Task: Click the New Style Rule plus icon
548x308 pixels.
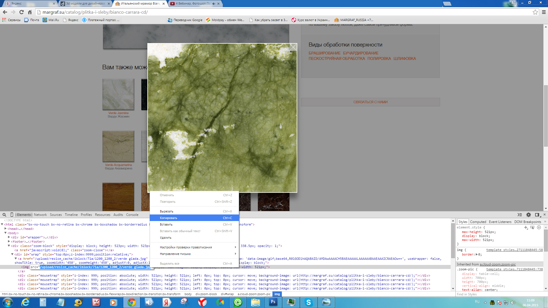Action: [526, 228]
